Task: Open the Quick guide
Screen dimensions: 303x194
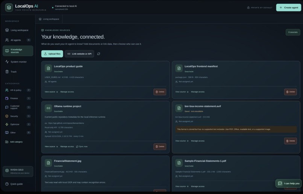Action: point(14,184)
